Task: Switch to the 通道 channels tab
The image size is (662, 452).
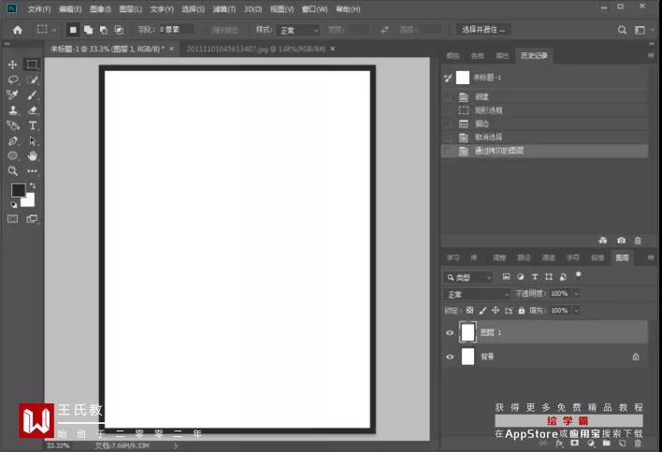Action: 548,257
